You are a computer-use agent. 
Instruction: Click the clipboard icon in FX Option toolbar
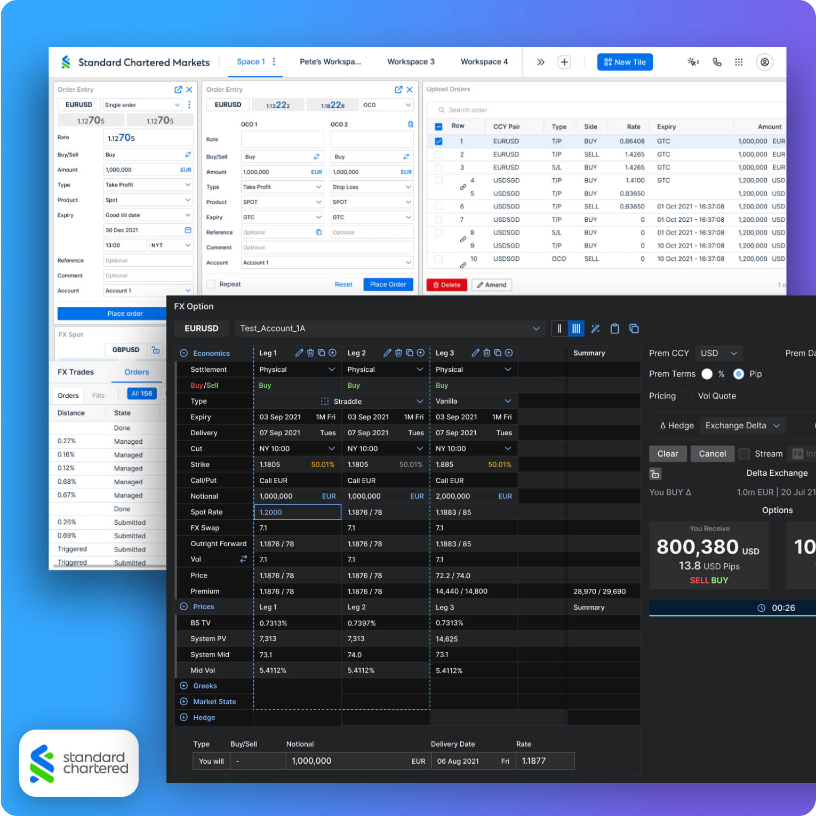point(614,329)
